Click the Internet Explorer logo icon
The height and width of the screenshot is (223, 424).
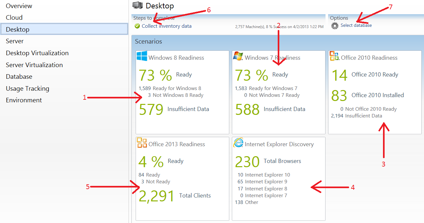[x=238, y=143]
